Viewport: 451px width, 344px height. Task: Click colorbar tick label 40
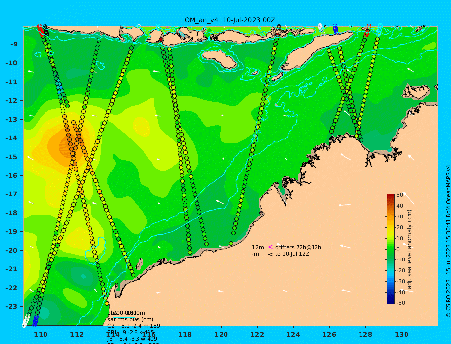pyautogui.click(x=400, y=206)
